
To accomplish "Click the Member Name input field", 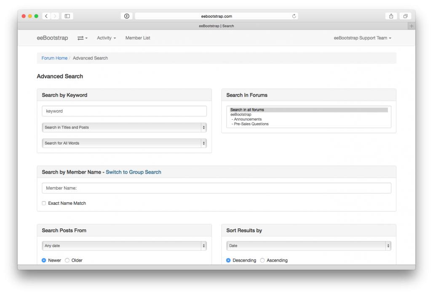I will pos(216,188).
